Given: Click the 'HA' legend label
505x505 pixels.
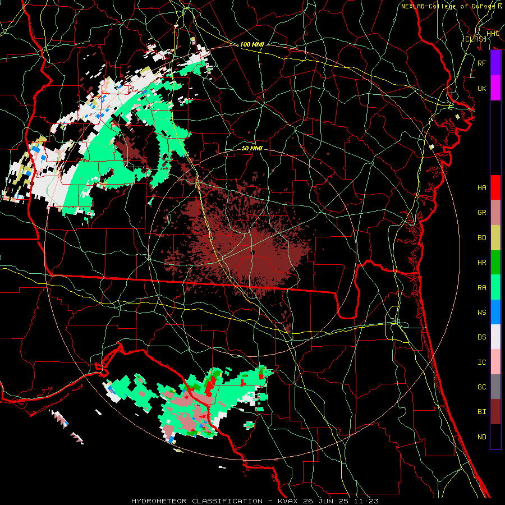Looking at the screenshot, I should pos(482,187).
